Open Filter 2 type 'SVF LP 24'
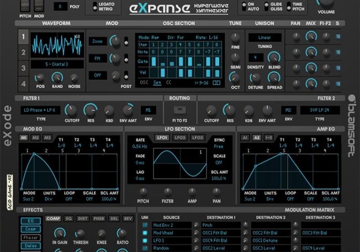Screen dimensions: 360x252 tap(320, 110)
